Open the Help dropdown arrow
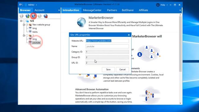Viewport: 199px width, 112px height. [167, 5]
